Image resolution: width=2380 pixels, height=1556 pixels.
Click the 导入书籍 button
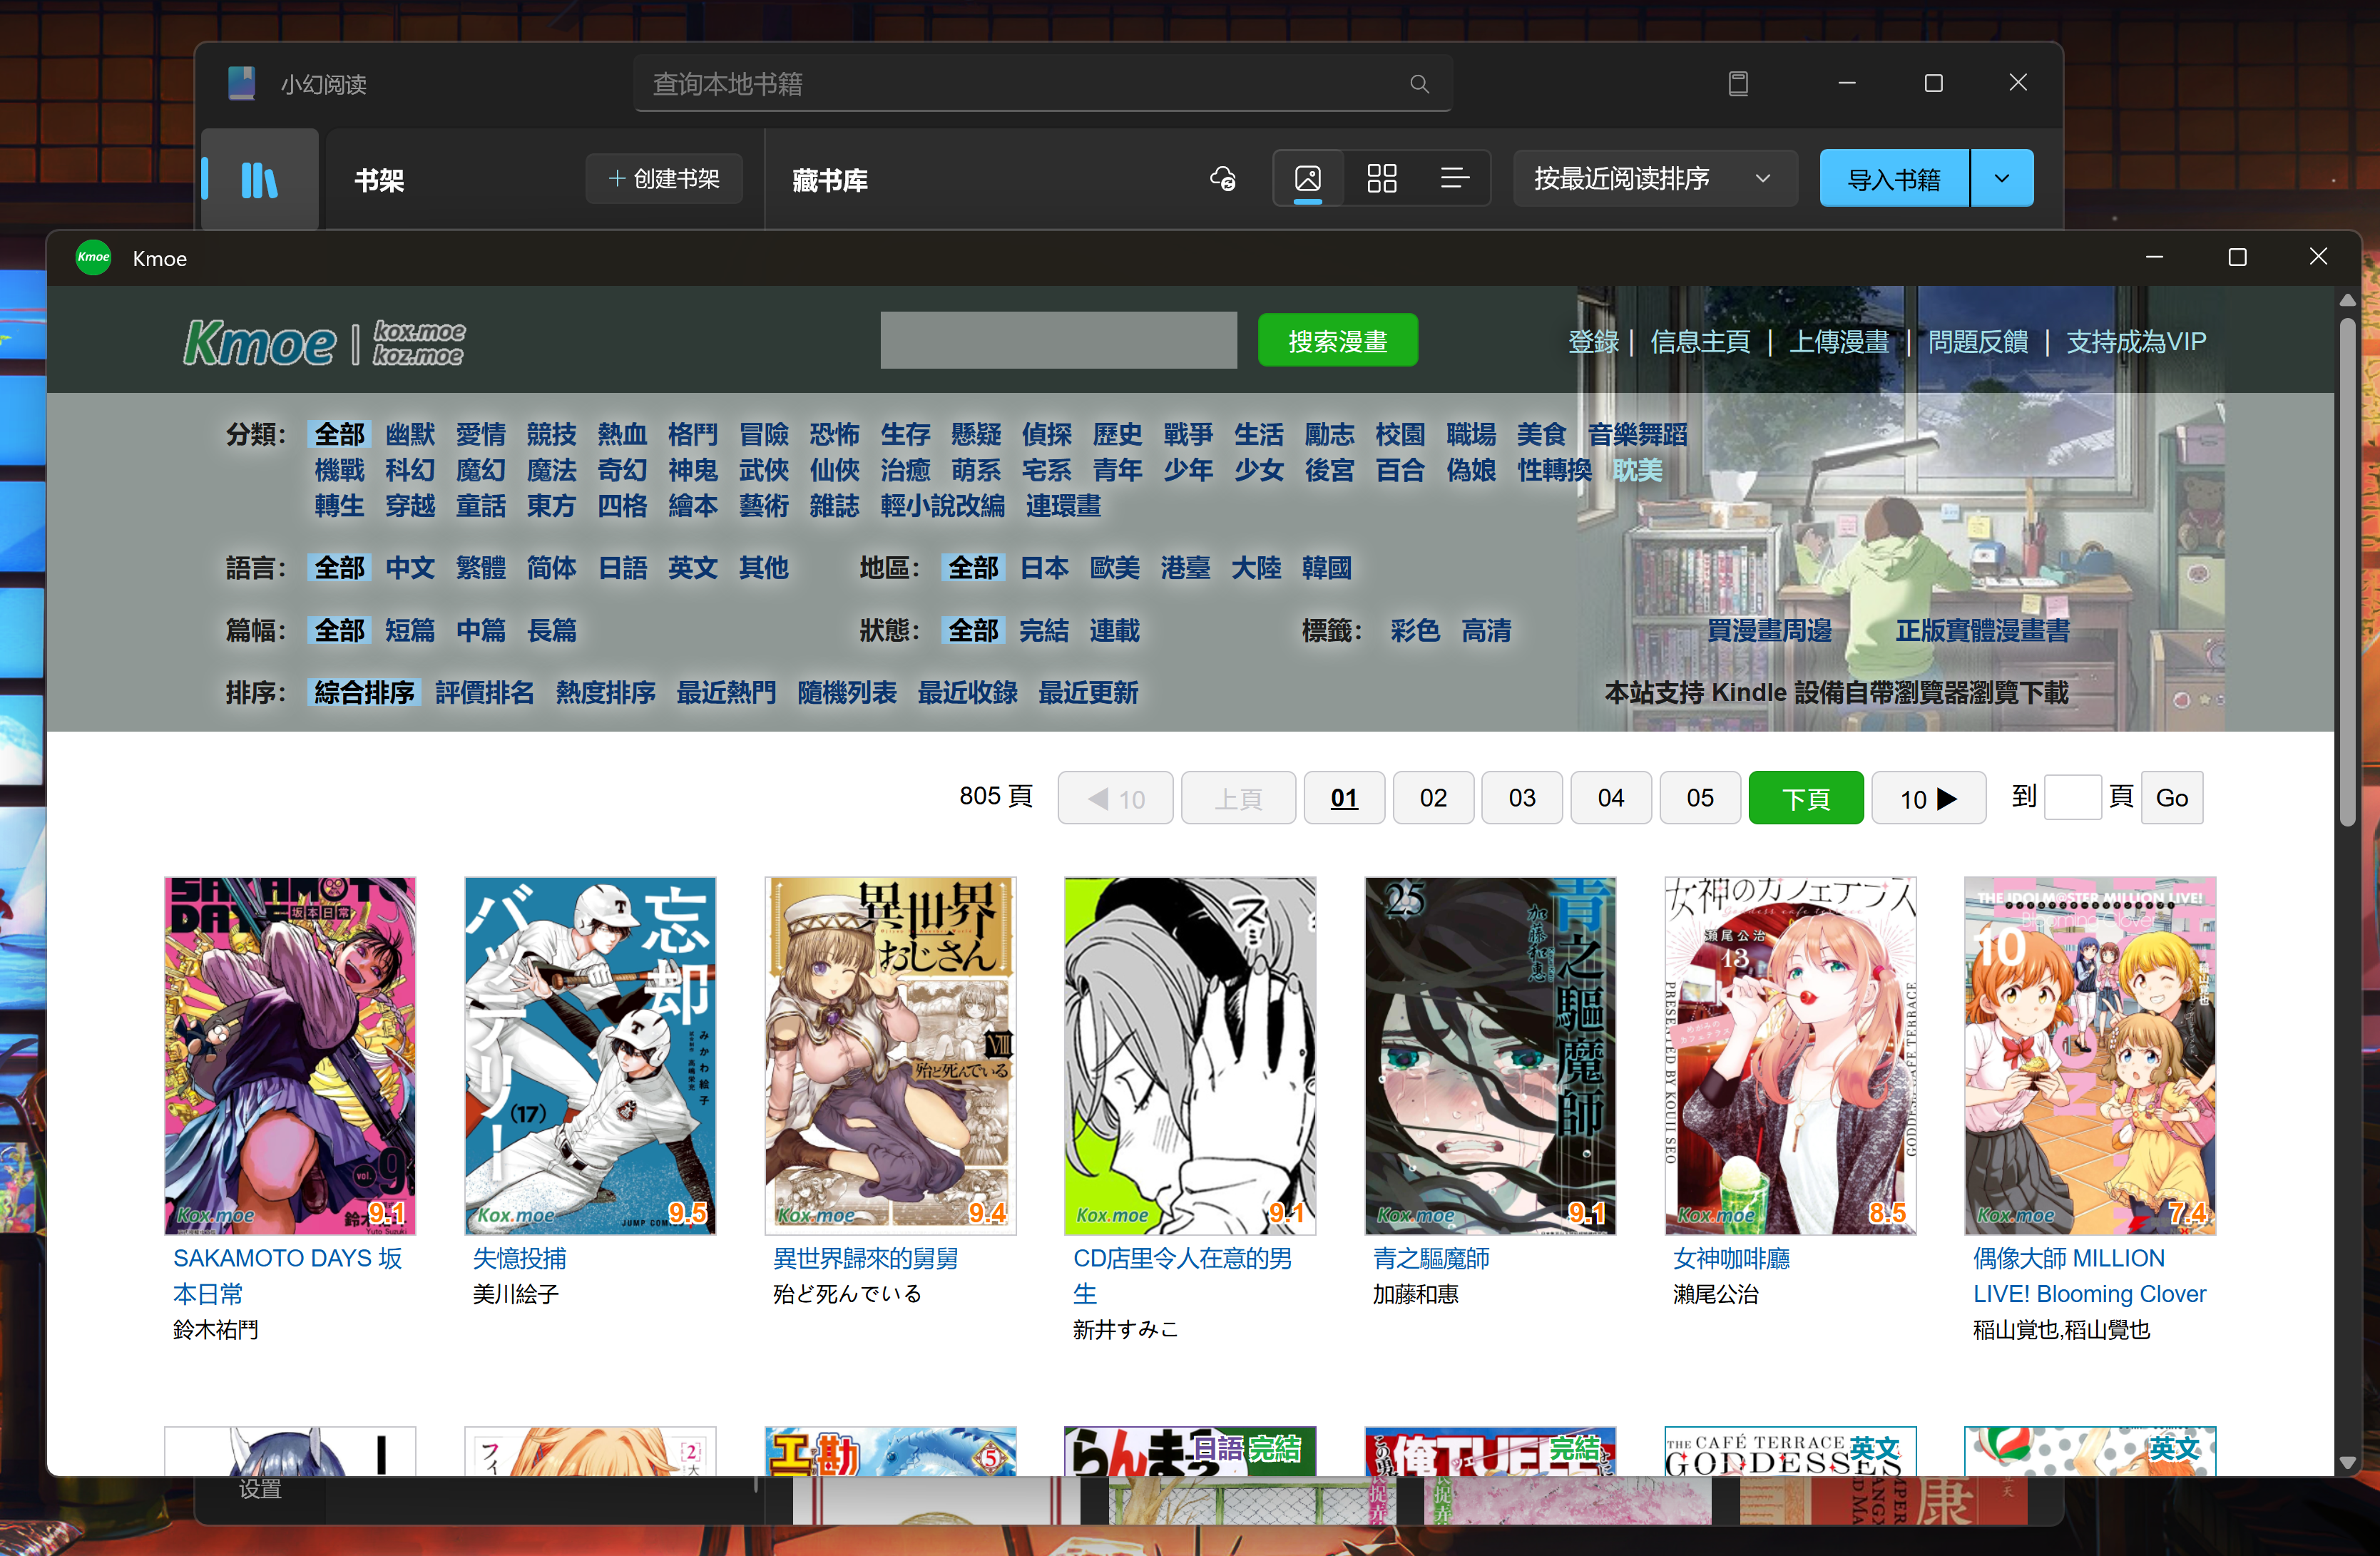[x=1893, y=179]
